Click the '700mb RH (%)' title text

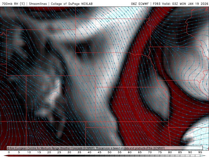point(13,4)
